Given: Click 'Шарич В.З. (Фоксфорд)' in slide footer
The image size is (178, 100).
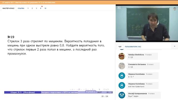Looking at the screenshot, I should [23, 92].
